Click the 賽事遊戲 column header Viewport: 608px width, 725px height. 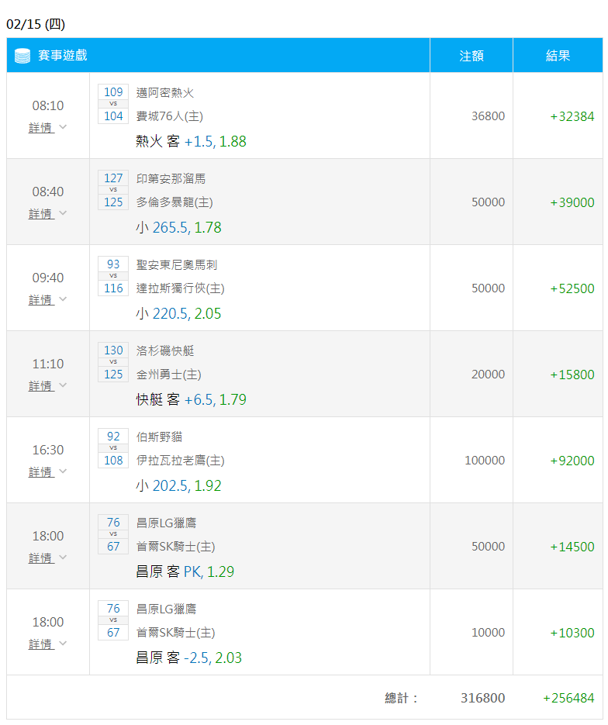[x=63, y=56]
